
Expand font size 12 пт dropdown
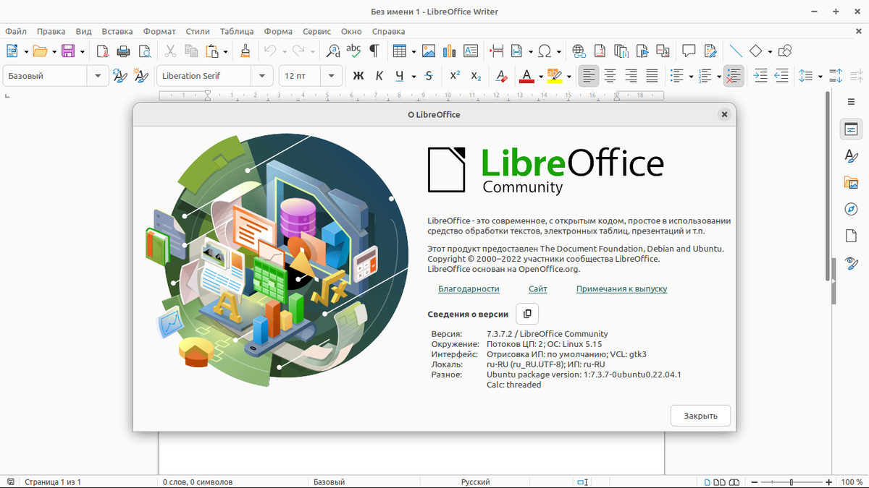point(332,75)
